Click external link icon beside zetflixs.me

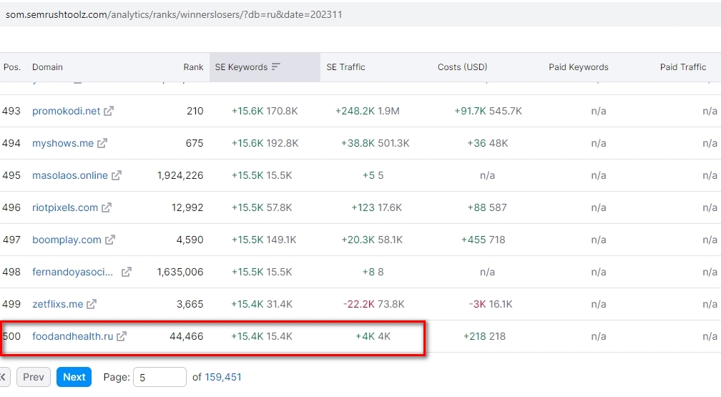click(x=92, y=304)
